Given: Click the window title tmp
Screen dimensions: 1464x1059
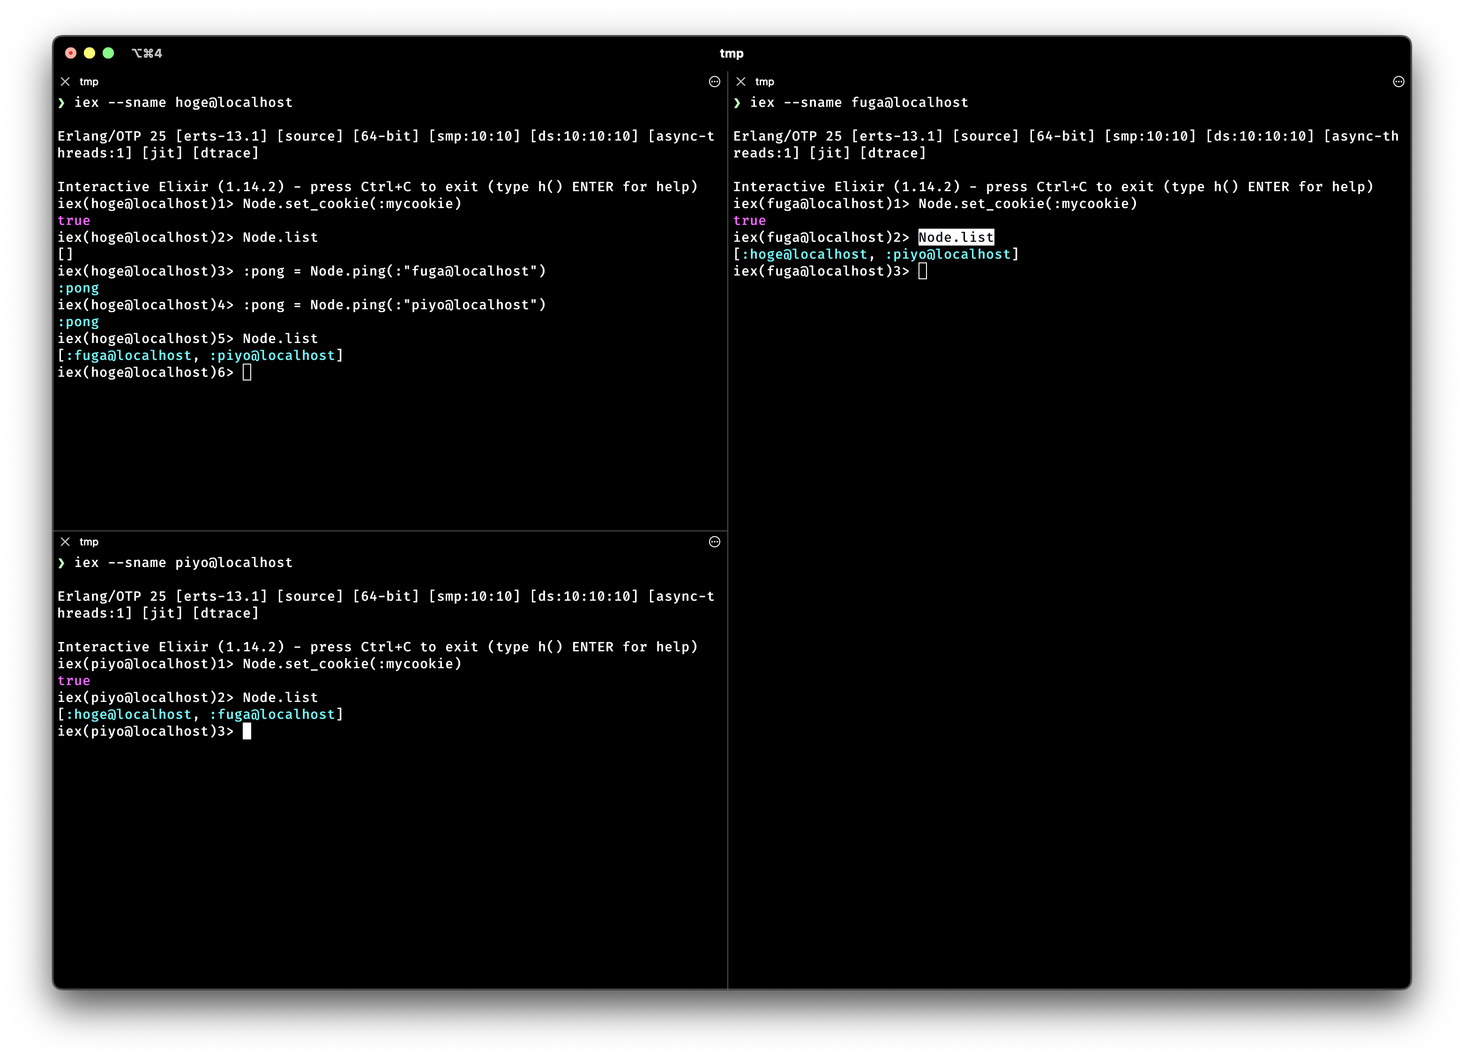Looking at the screenshot, I should click(x=732, y=53).
